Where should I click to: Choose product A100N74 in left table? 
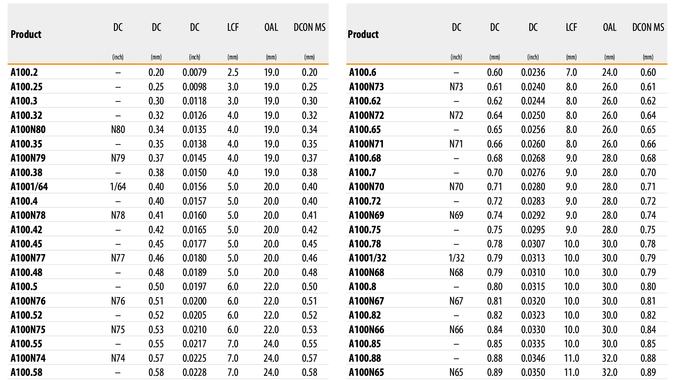click(x=28, y=358)
